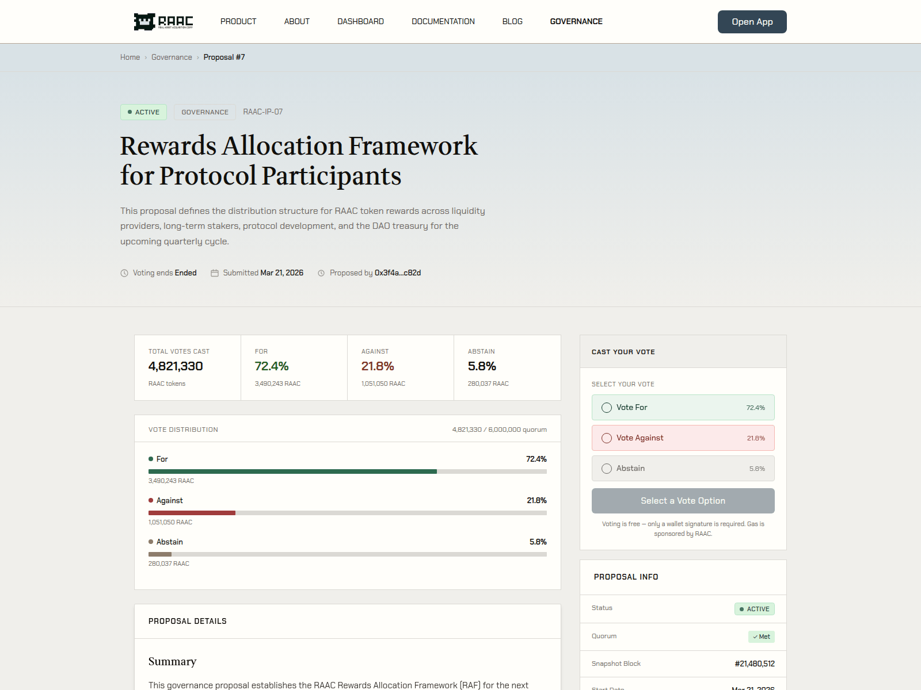Click the Submitted Mar 21, 2026 date
Viewport: 921px width, 690px height.
click(x=282, y=273)
